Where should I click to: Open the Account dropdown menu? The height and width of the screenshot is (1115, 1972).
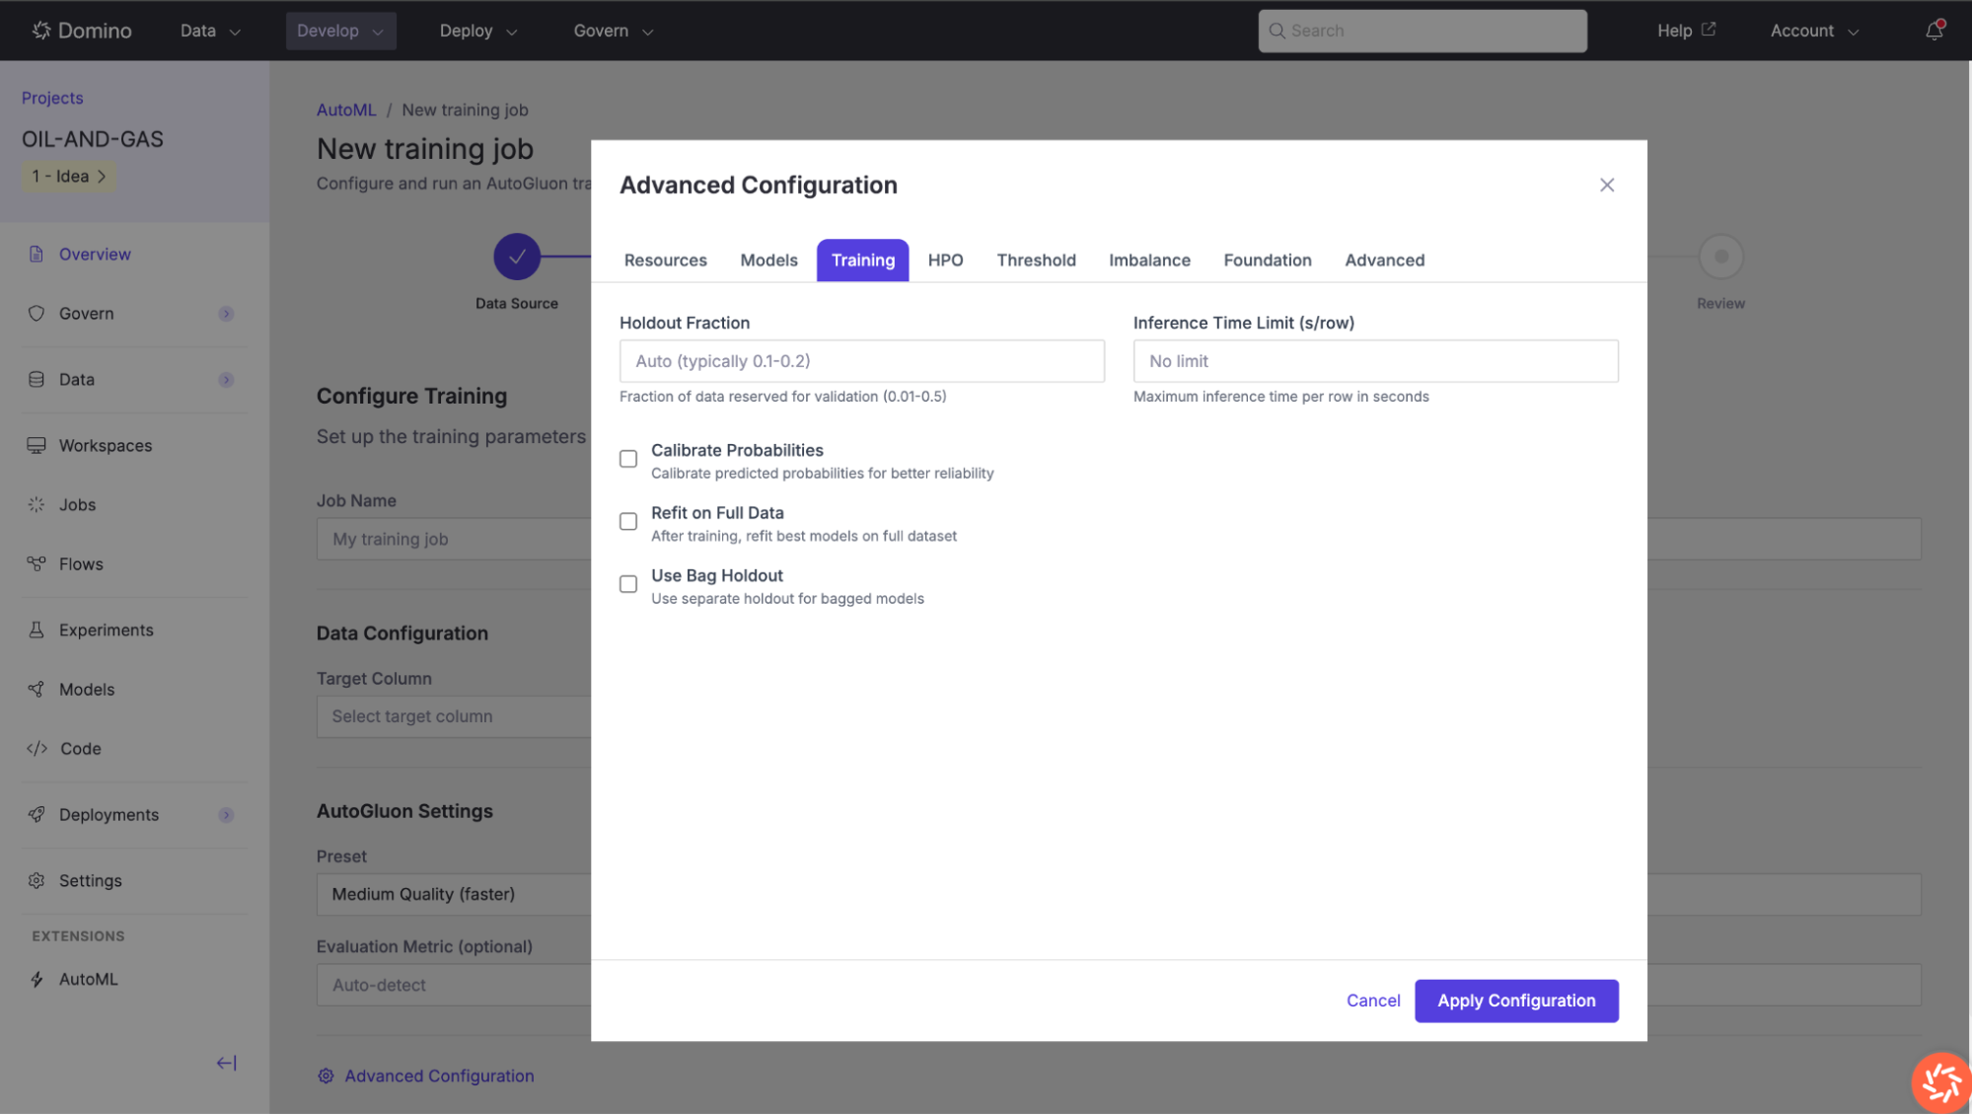coord(1813,31)
